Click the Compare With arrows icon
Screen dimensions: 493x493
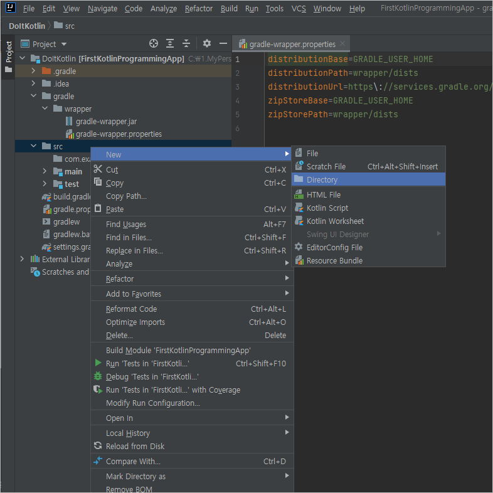[98, 460]
